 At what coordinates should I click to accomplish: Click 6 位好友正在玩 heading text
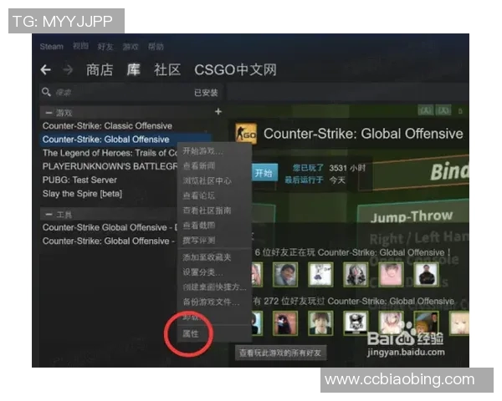tap(352, 252)
